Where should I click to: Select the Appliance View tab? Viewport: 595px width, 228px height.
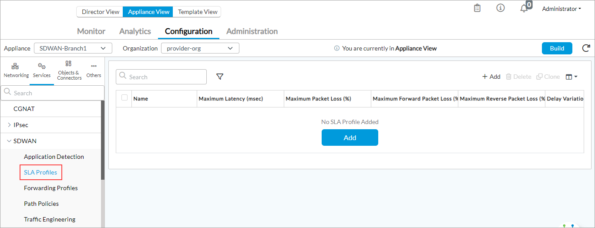[148, 12]
